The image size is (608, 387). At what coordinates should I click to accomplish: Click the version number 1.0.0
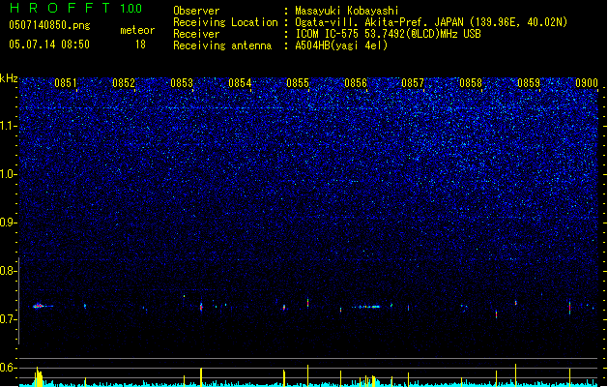pyautogui.click(x=131, y=9)
